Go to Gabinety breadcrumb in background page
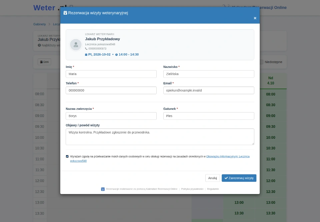 (40, 24)
